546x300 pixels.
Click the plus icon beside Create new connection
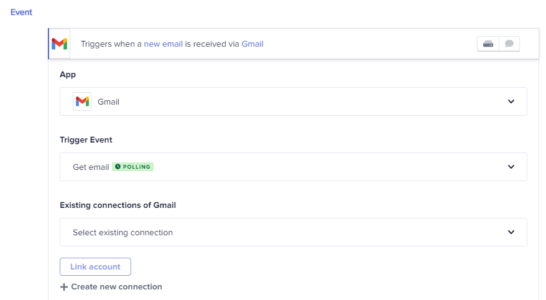coord(63,287)
